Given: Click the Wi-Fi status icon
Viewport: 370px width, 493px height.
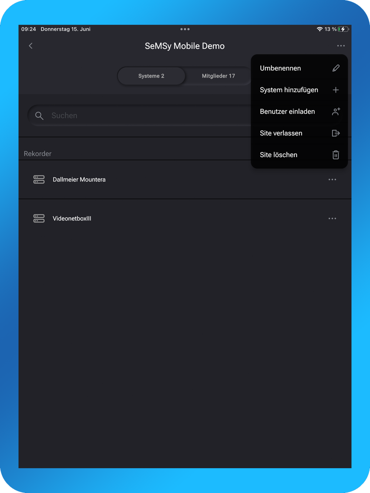Looking at the screenshot, I should [x=319, y=29].
